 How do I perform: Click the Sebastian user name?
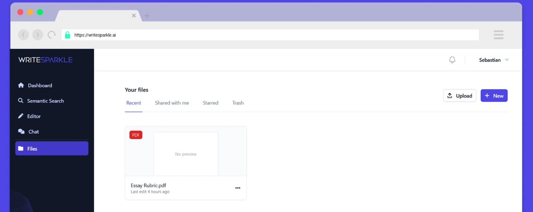490,60
